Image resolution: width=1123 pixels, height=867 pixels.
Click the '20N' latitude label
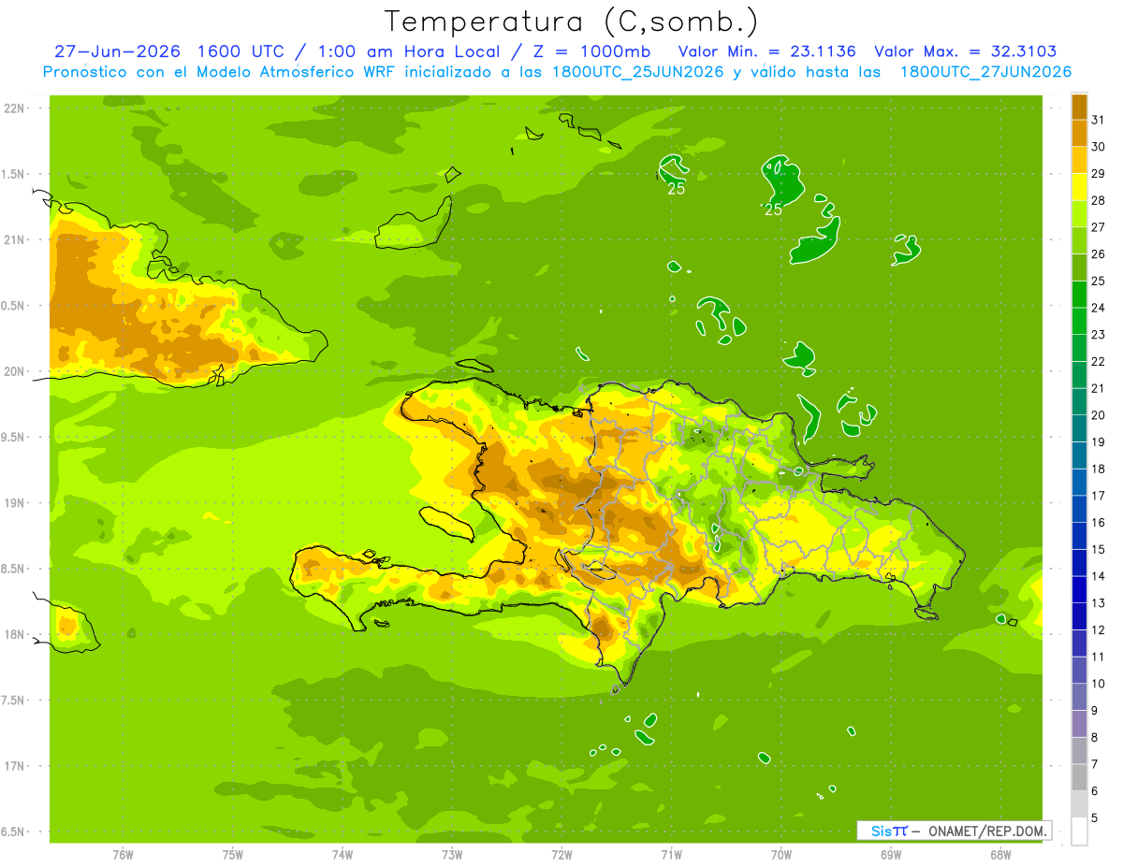[14, 371]
